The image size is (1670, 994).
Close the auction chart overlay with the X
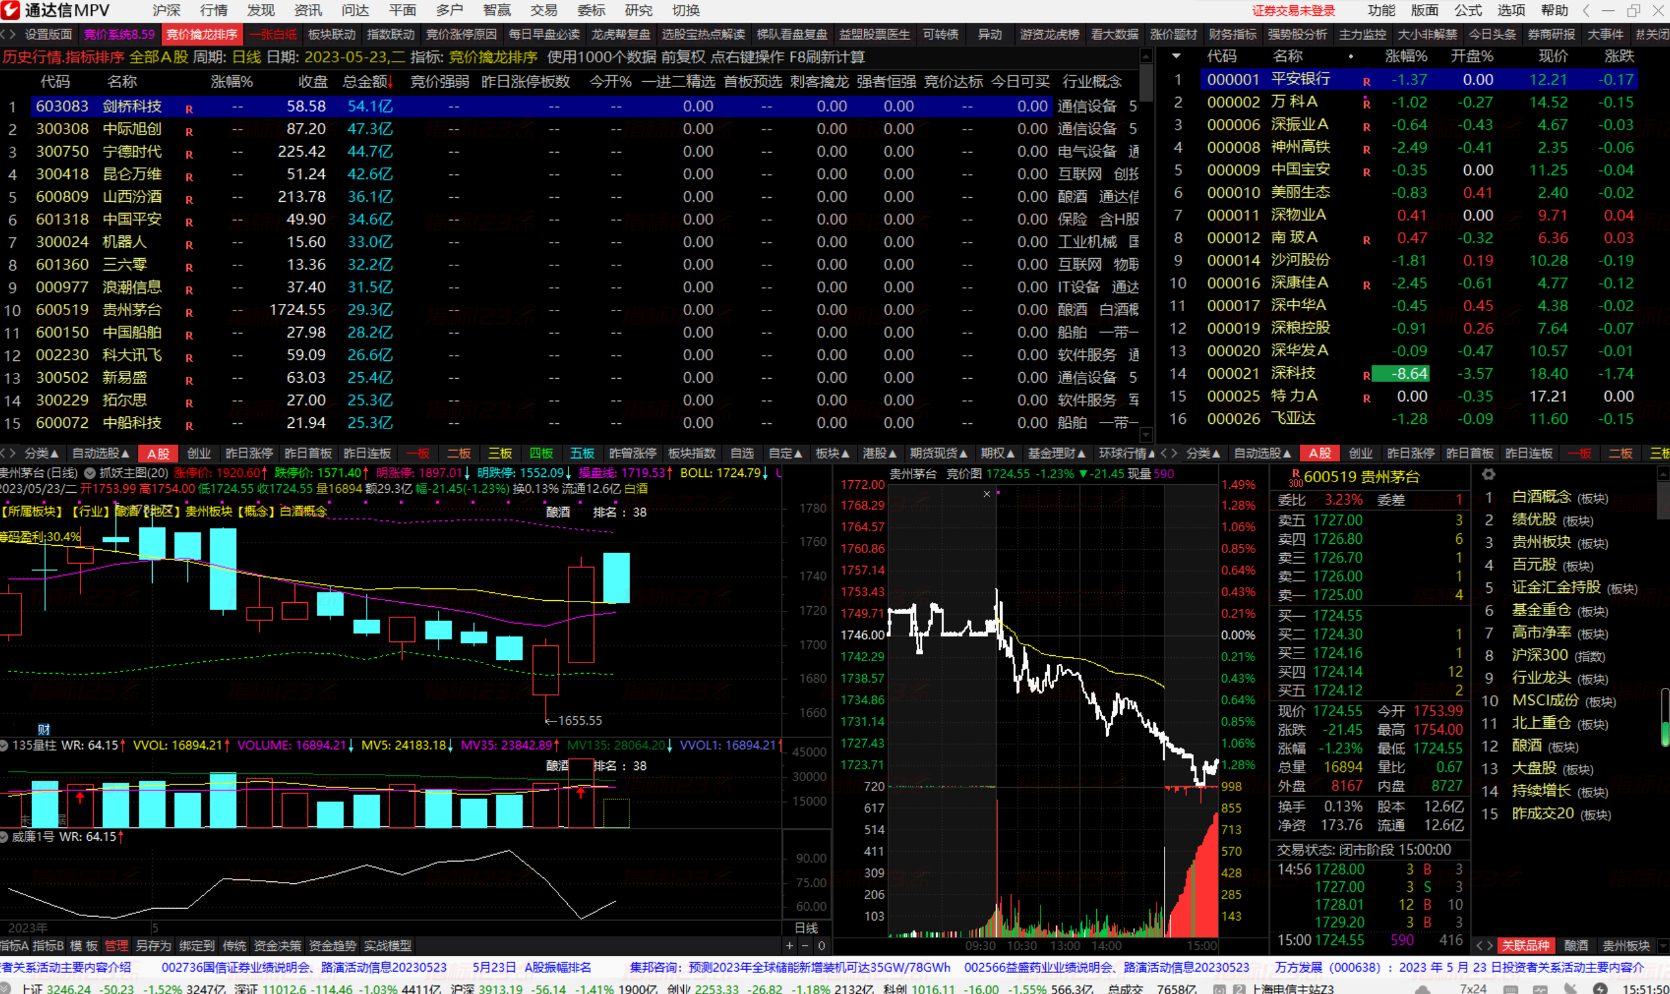986,494
